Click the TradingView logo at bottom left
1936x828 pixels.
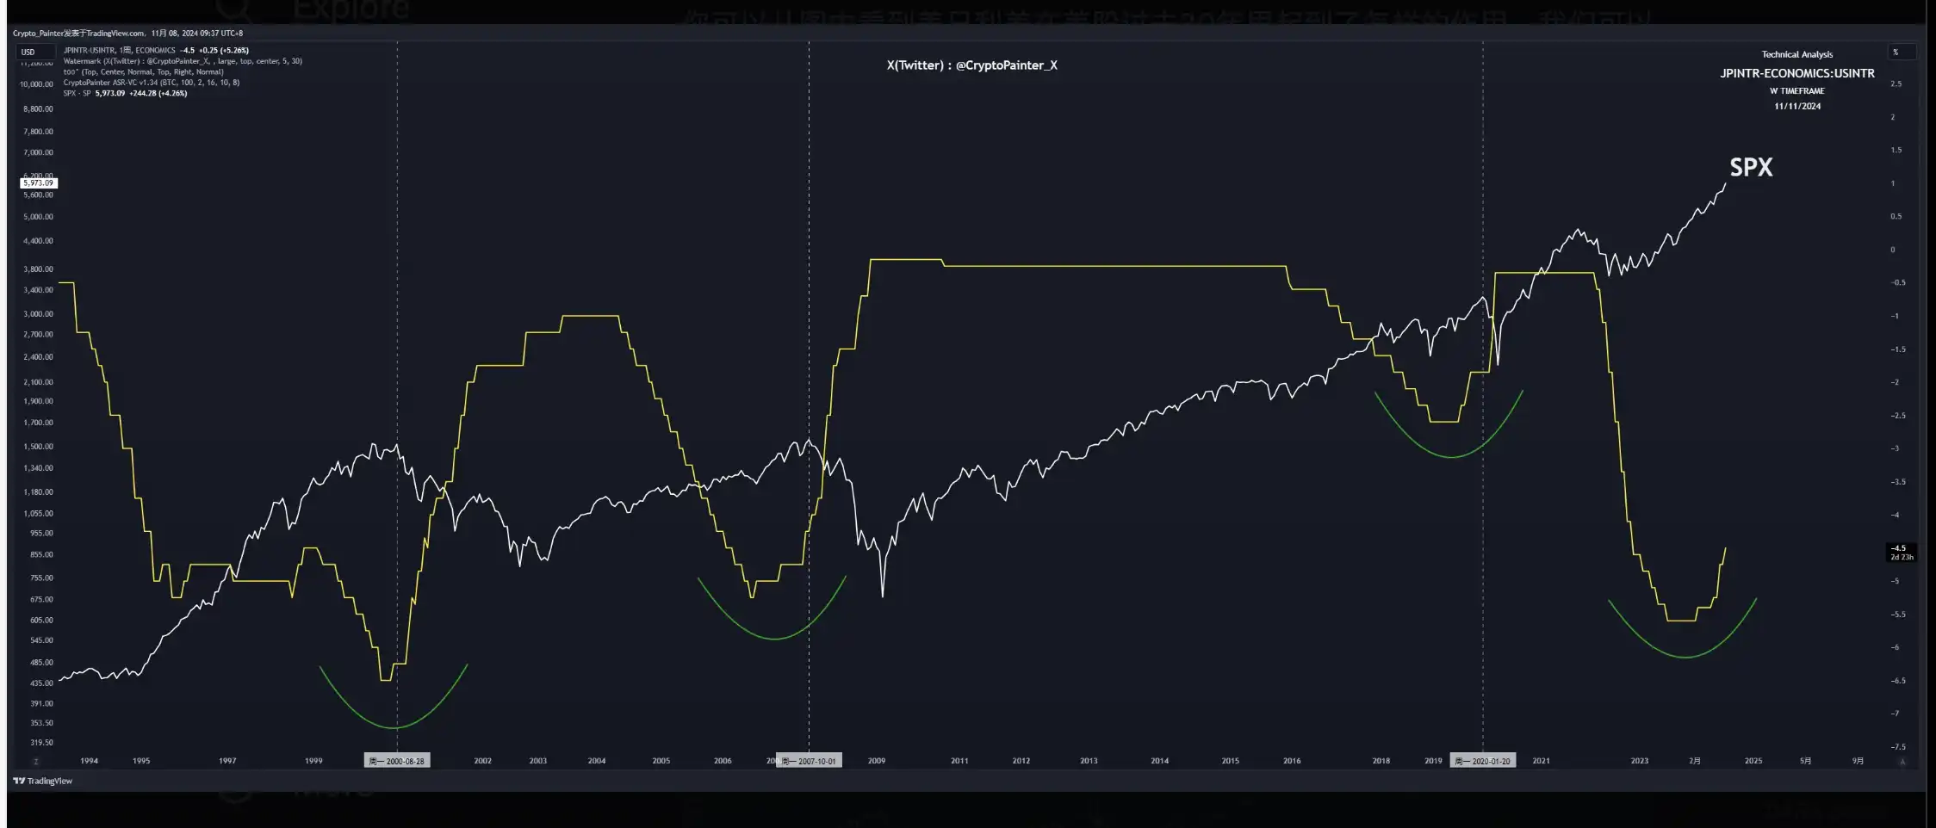tap(42, 781)
